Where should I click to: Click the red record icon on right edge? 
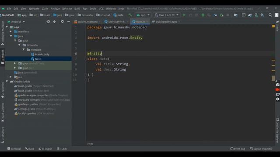(x=277, y=89)
